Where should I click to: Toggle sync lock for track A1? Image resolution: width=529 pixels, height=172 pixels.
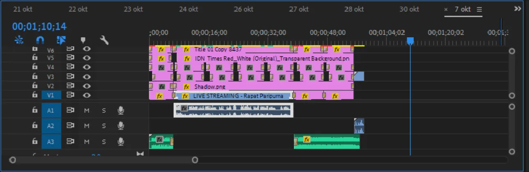coord(70,110)
